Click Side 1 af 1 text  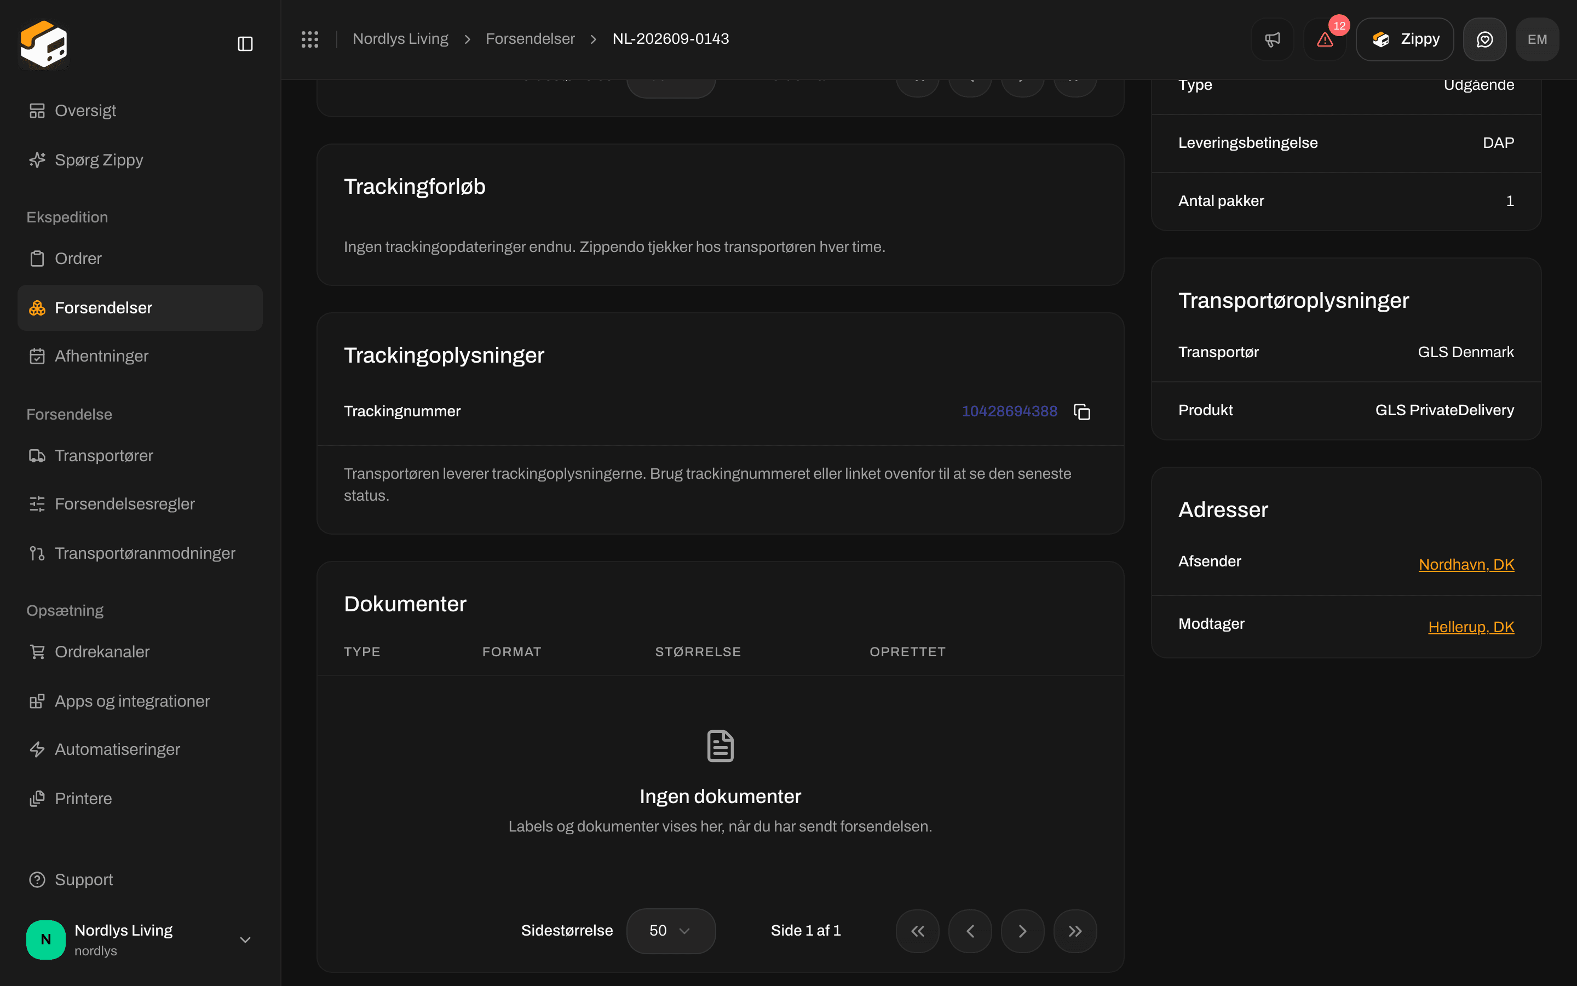[x=805, y=931]
